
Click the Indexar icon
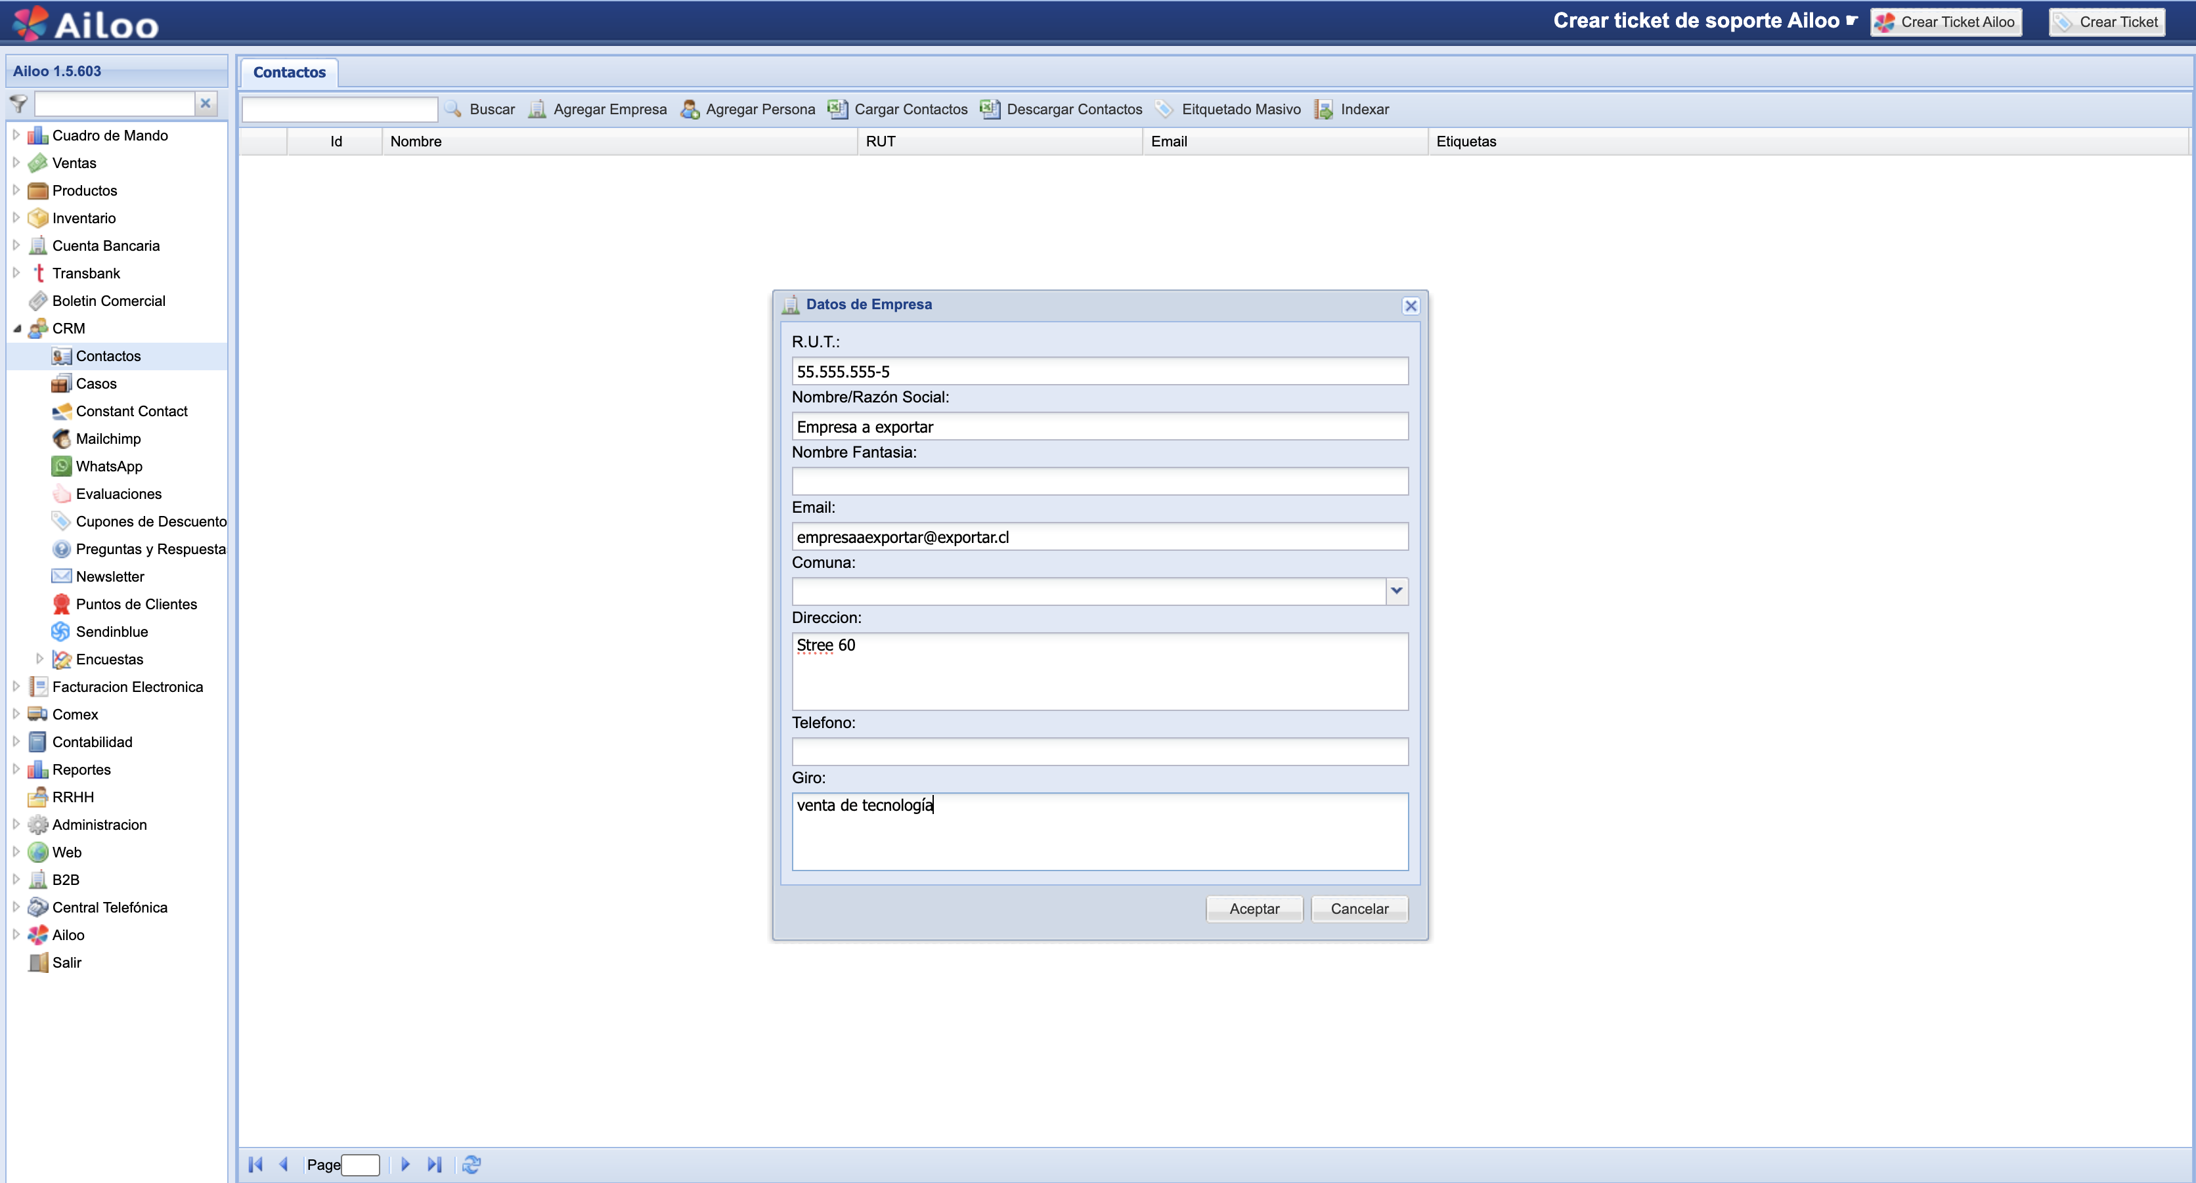coord(1323,109)
